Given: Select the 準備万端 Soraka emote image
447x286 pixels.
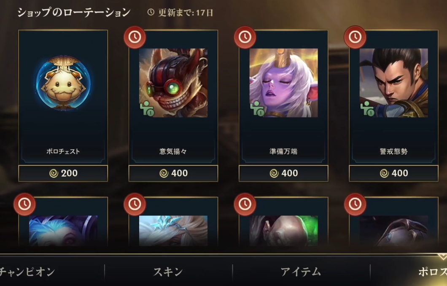Looking at the screenshot, I should [x=283, y=83].
